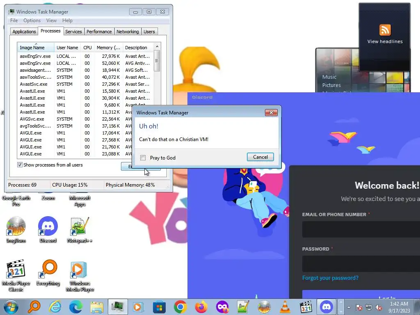Viewport: 420px width, 315px height.
Task: Switch to the Users tab
Action: coord(149,32)
